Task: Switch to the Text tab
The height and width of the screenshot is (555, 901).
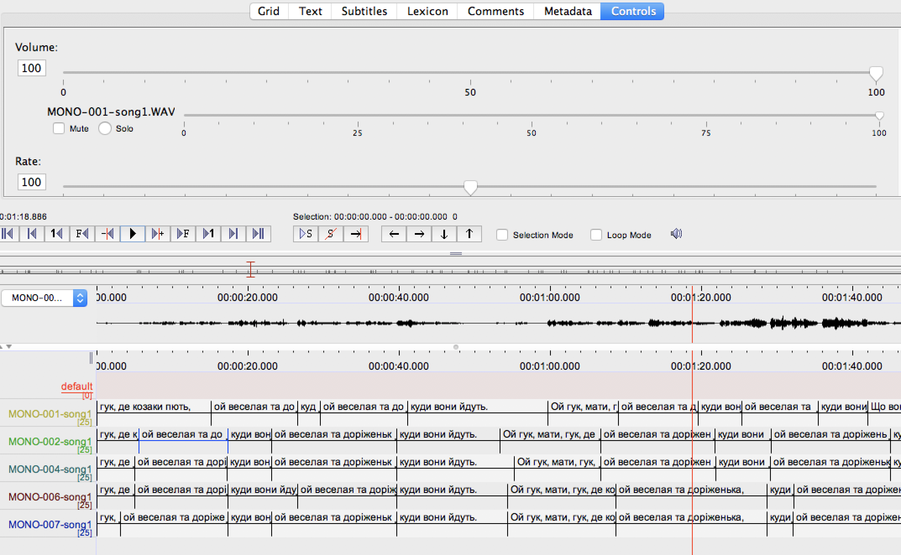Action: [310, 11]
